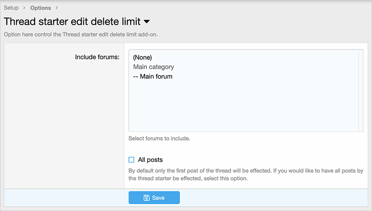Choose '-- Main forum' in the list
Viewport: 372px width, 211px height.
[153, 76]
